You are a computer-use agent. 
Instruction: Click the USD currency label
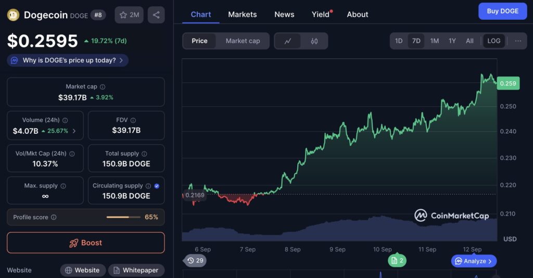point(510,239)
